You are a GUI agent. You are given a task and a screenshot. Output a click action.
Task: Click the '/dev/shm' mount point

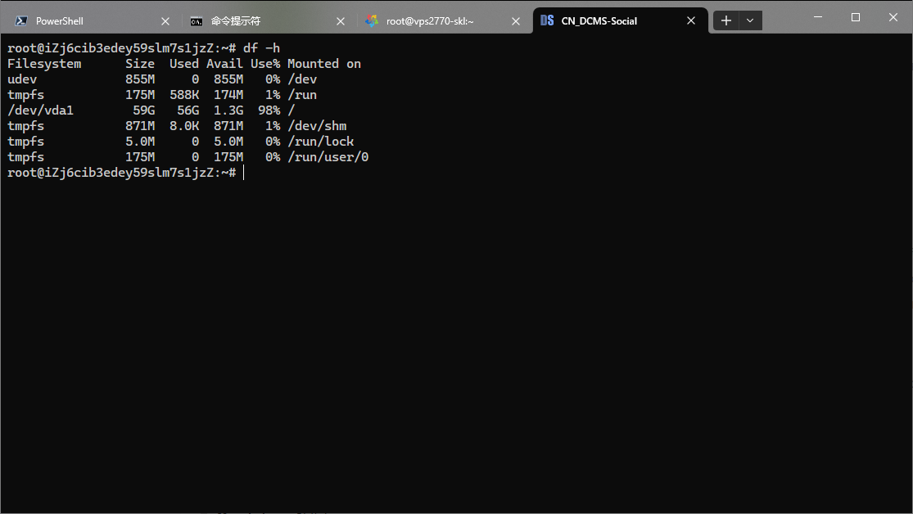pyautogui.click(x=317, y=126)
